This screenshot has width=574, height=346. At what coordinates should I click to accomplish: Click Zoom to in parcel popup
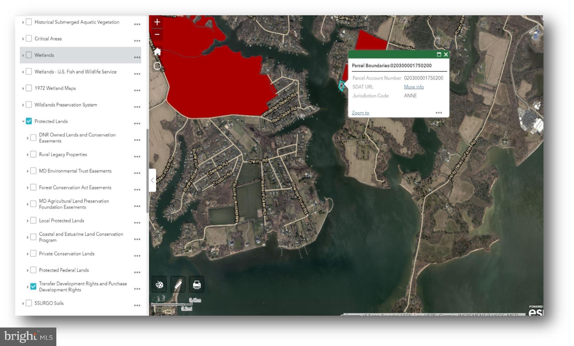[360, 113]
